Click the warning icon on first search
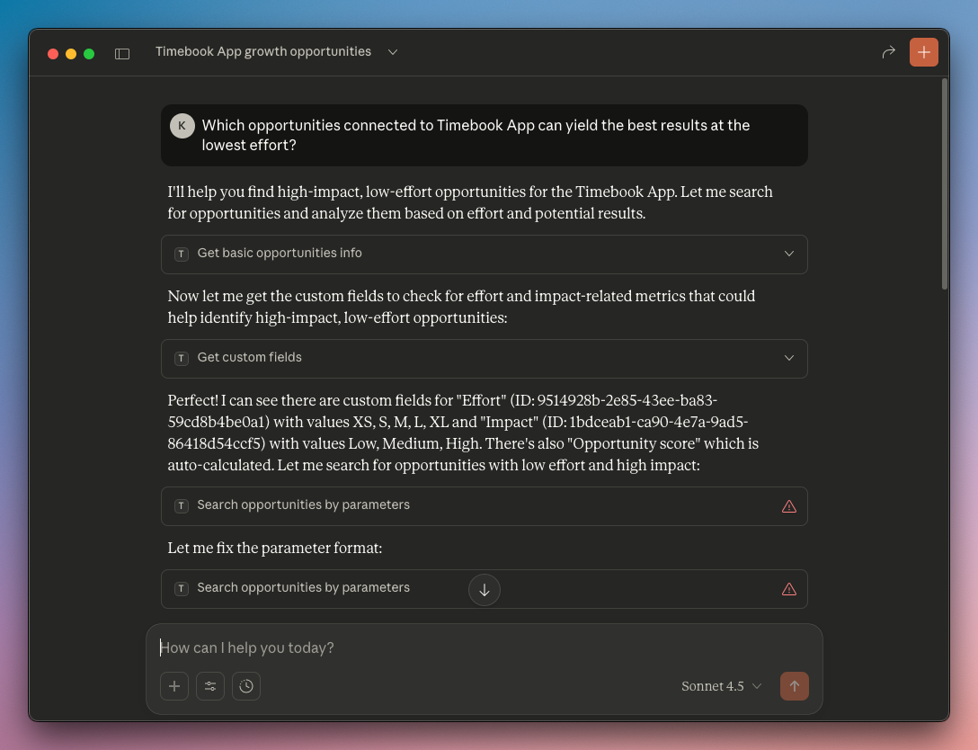This screenshot has width=978, height=750. pos(789,506)
